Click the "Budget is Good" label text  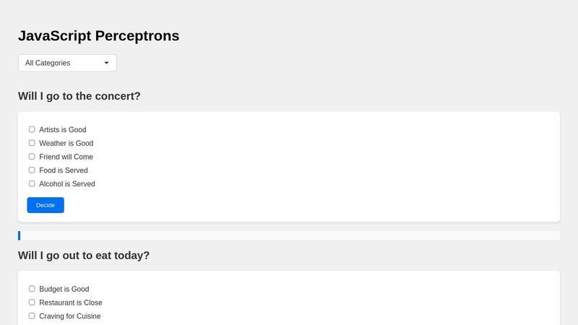pyautogui.click(x=64, y=289)
